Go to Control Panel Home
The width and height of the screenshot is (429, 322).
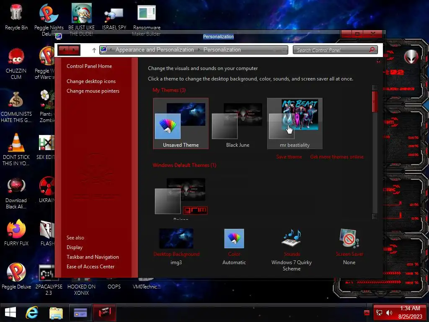tap(89, 66)
